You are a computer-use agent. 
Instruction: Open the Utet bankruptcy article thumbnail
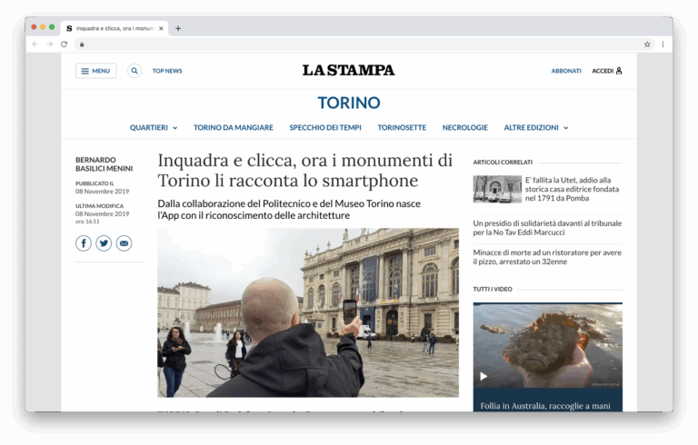[x=497, y=189]
